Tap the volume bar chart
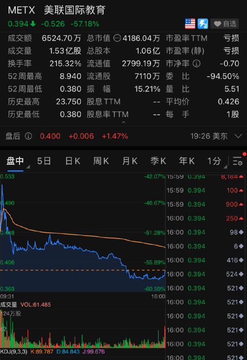The image size is (247, 360). [82, 329]
